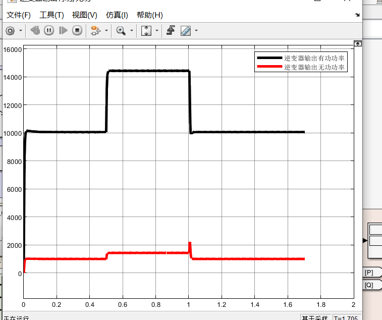Expand the highlight block dropdown arrow
The height and width of the screenshot is (320, 382).
coord(106,31)
